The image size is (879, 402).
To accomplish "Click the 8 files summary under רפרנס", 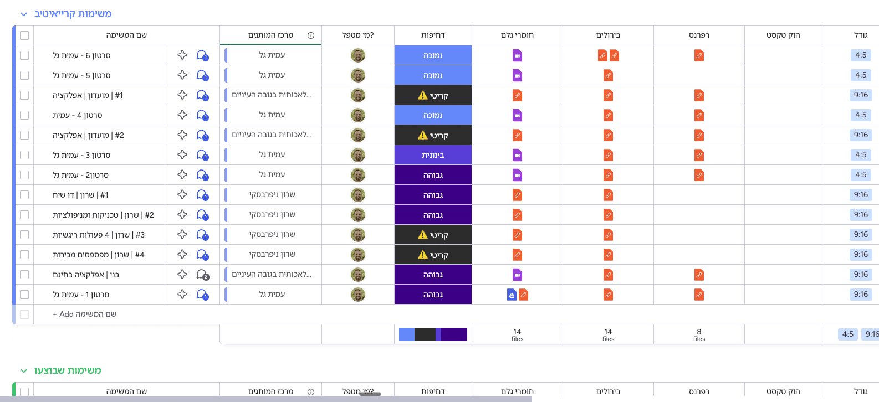I will [x=699, y=334].
